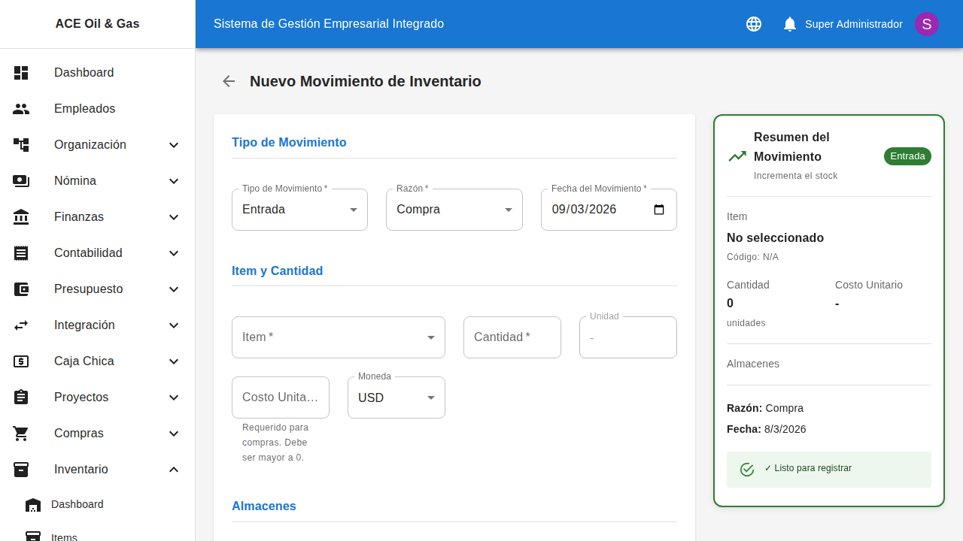Click the Listo para registrar status banner
Image resolution: width=963 pixels, height=541 pixels.
[828, 469]
